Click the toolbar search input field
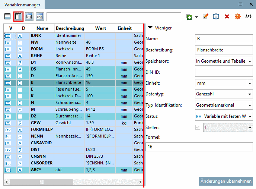The height and width of the screenshot is (189, 256). point(114,17)
